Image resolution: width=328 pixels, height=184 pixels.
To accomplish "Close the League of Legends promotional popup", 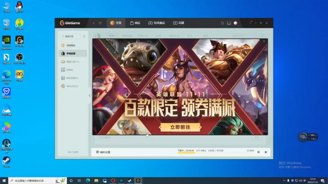I will pos(264,41).
